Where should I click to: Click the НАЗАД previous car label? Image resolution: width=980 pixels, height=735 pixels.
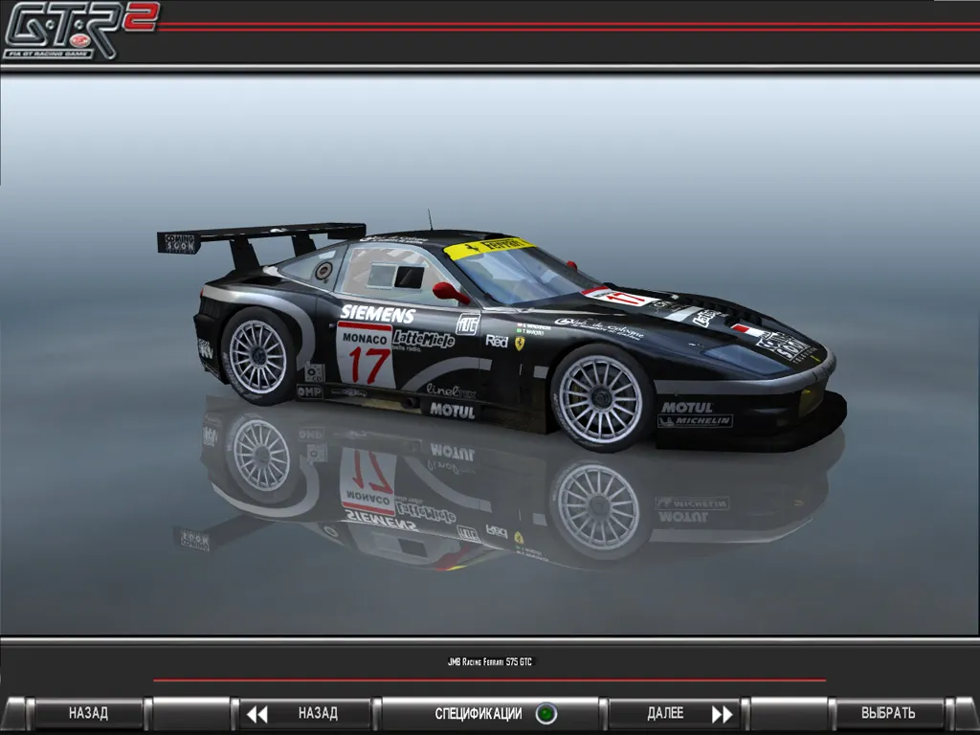pos(318,713)
